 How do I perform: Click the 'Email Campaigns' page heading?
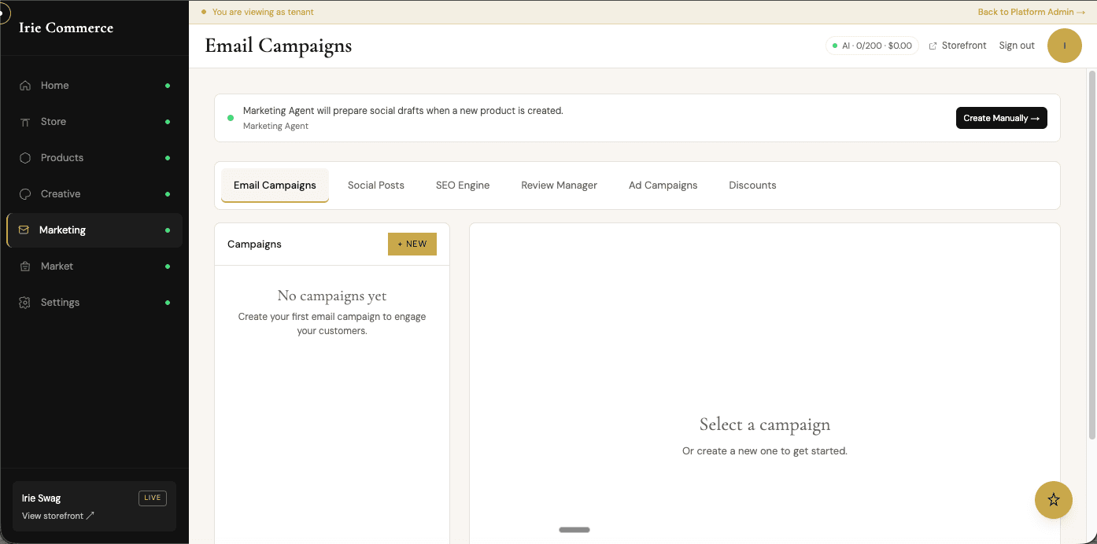(x=279, y=46)
